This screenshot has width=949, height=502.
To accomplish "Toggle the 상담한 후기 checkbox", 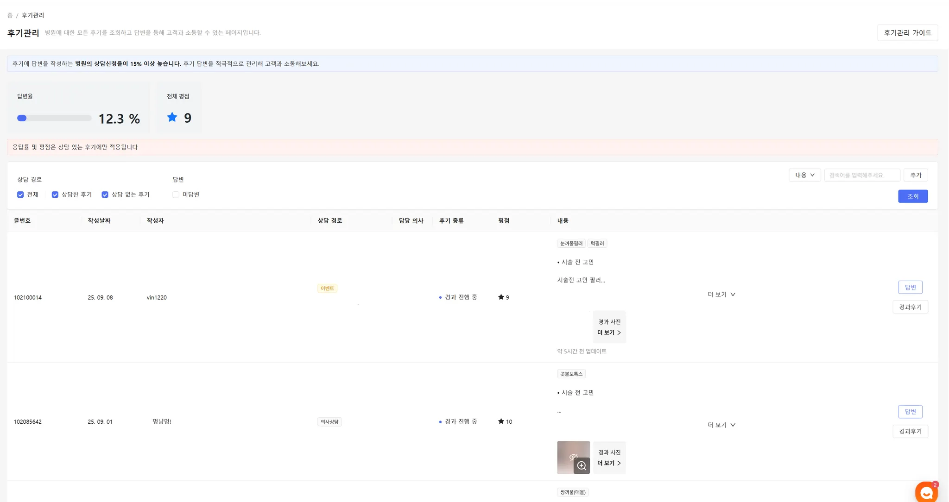I will 55,195.
